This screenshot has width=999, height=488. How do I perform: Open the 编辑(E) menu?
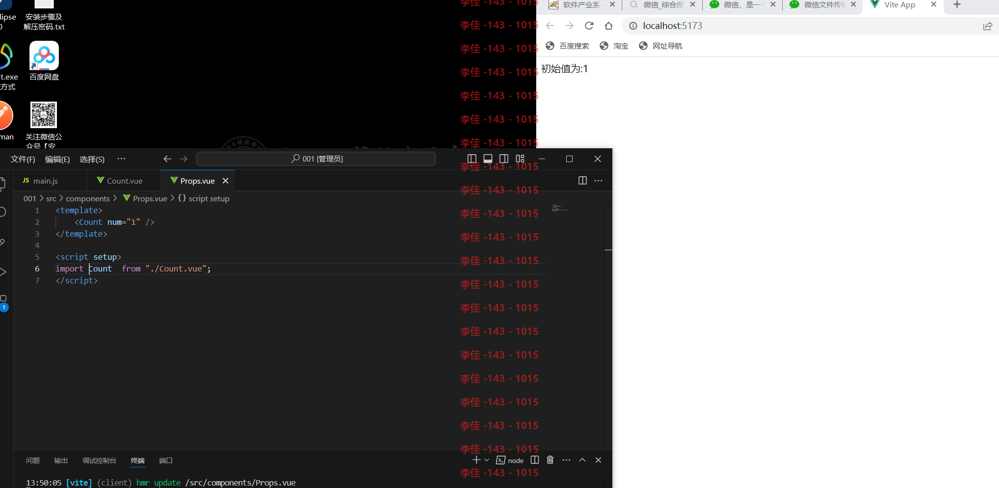point(57,159)
